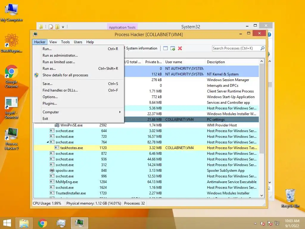Sort by the Private bytes column header
305x229 pixels.
pos(153,62)
